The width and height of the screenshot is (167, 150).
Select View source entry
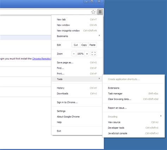click(134, 122)
